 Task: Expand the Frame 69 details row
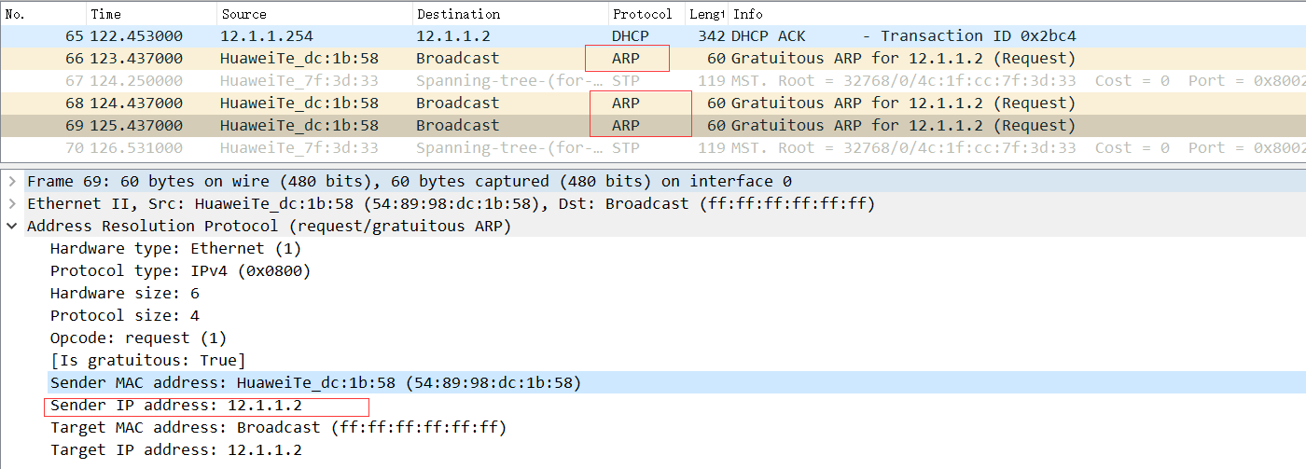click(x=11, y=181)
